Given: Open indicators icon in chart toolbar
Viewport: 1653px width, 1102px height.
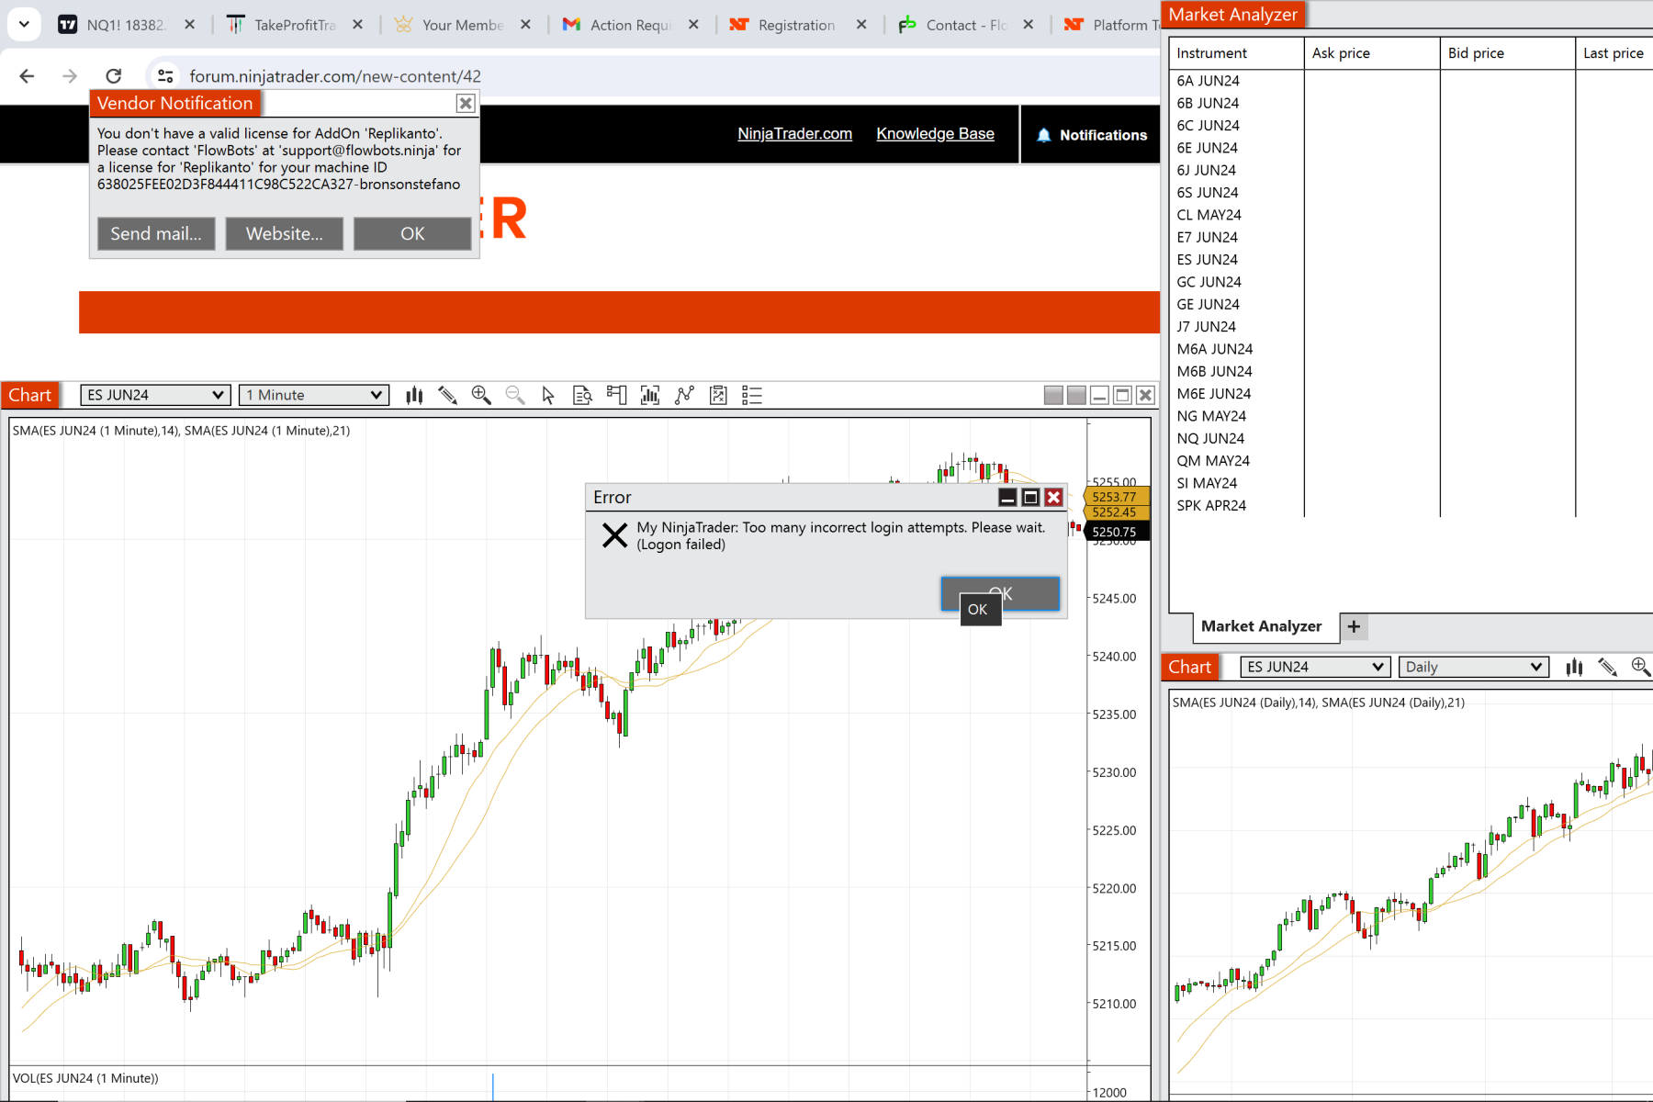Looking at the screenshot, I should (684, 395).
